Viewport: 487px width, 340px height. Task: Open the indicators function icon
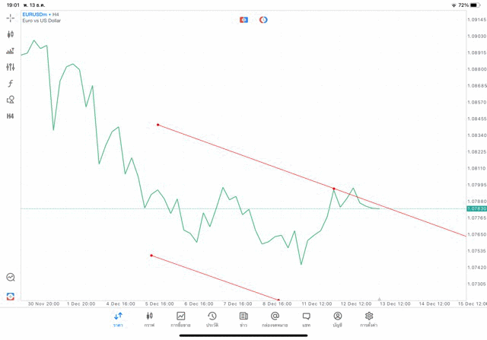[11, 84]
